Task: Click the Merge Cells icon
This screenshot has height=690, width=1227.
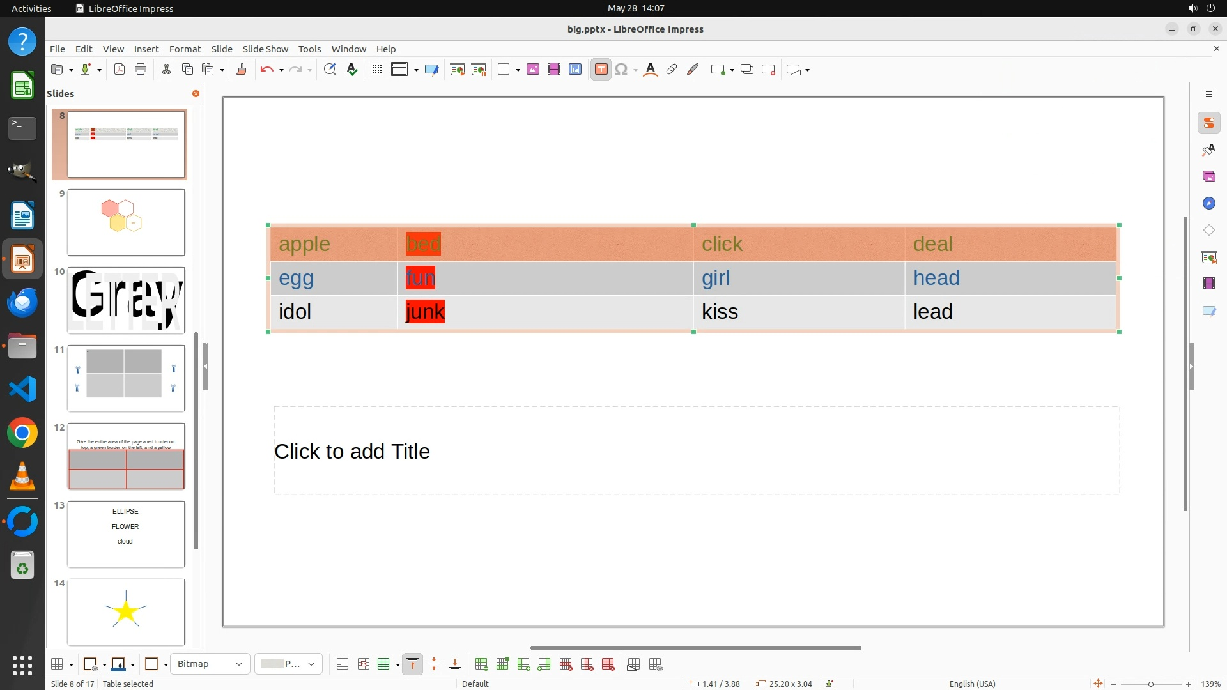Action: (343, 664)
